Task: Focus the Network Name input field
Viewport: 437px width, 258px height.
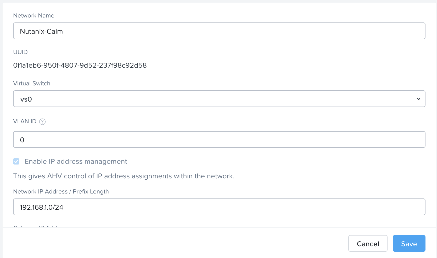Action: [219, 31]
